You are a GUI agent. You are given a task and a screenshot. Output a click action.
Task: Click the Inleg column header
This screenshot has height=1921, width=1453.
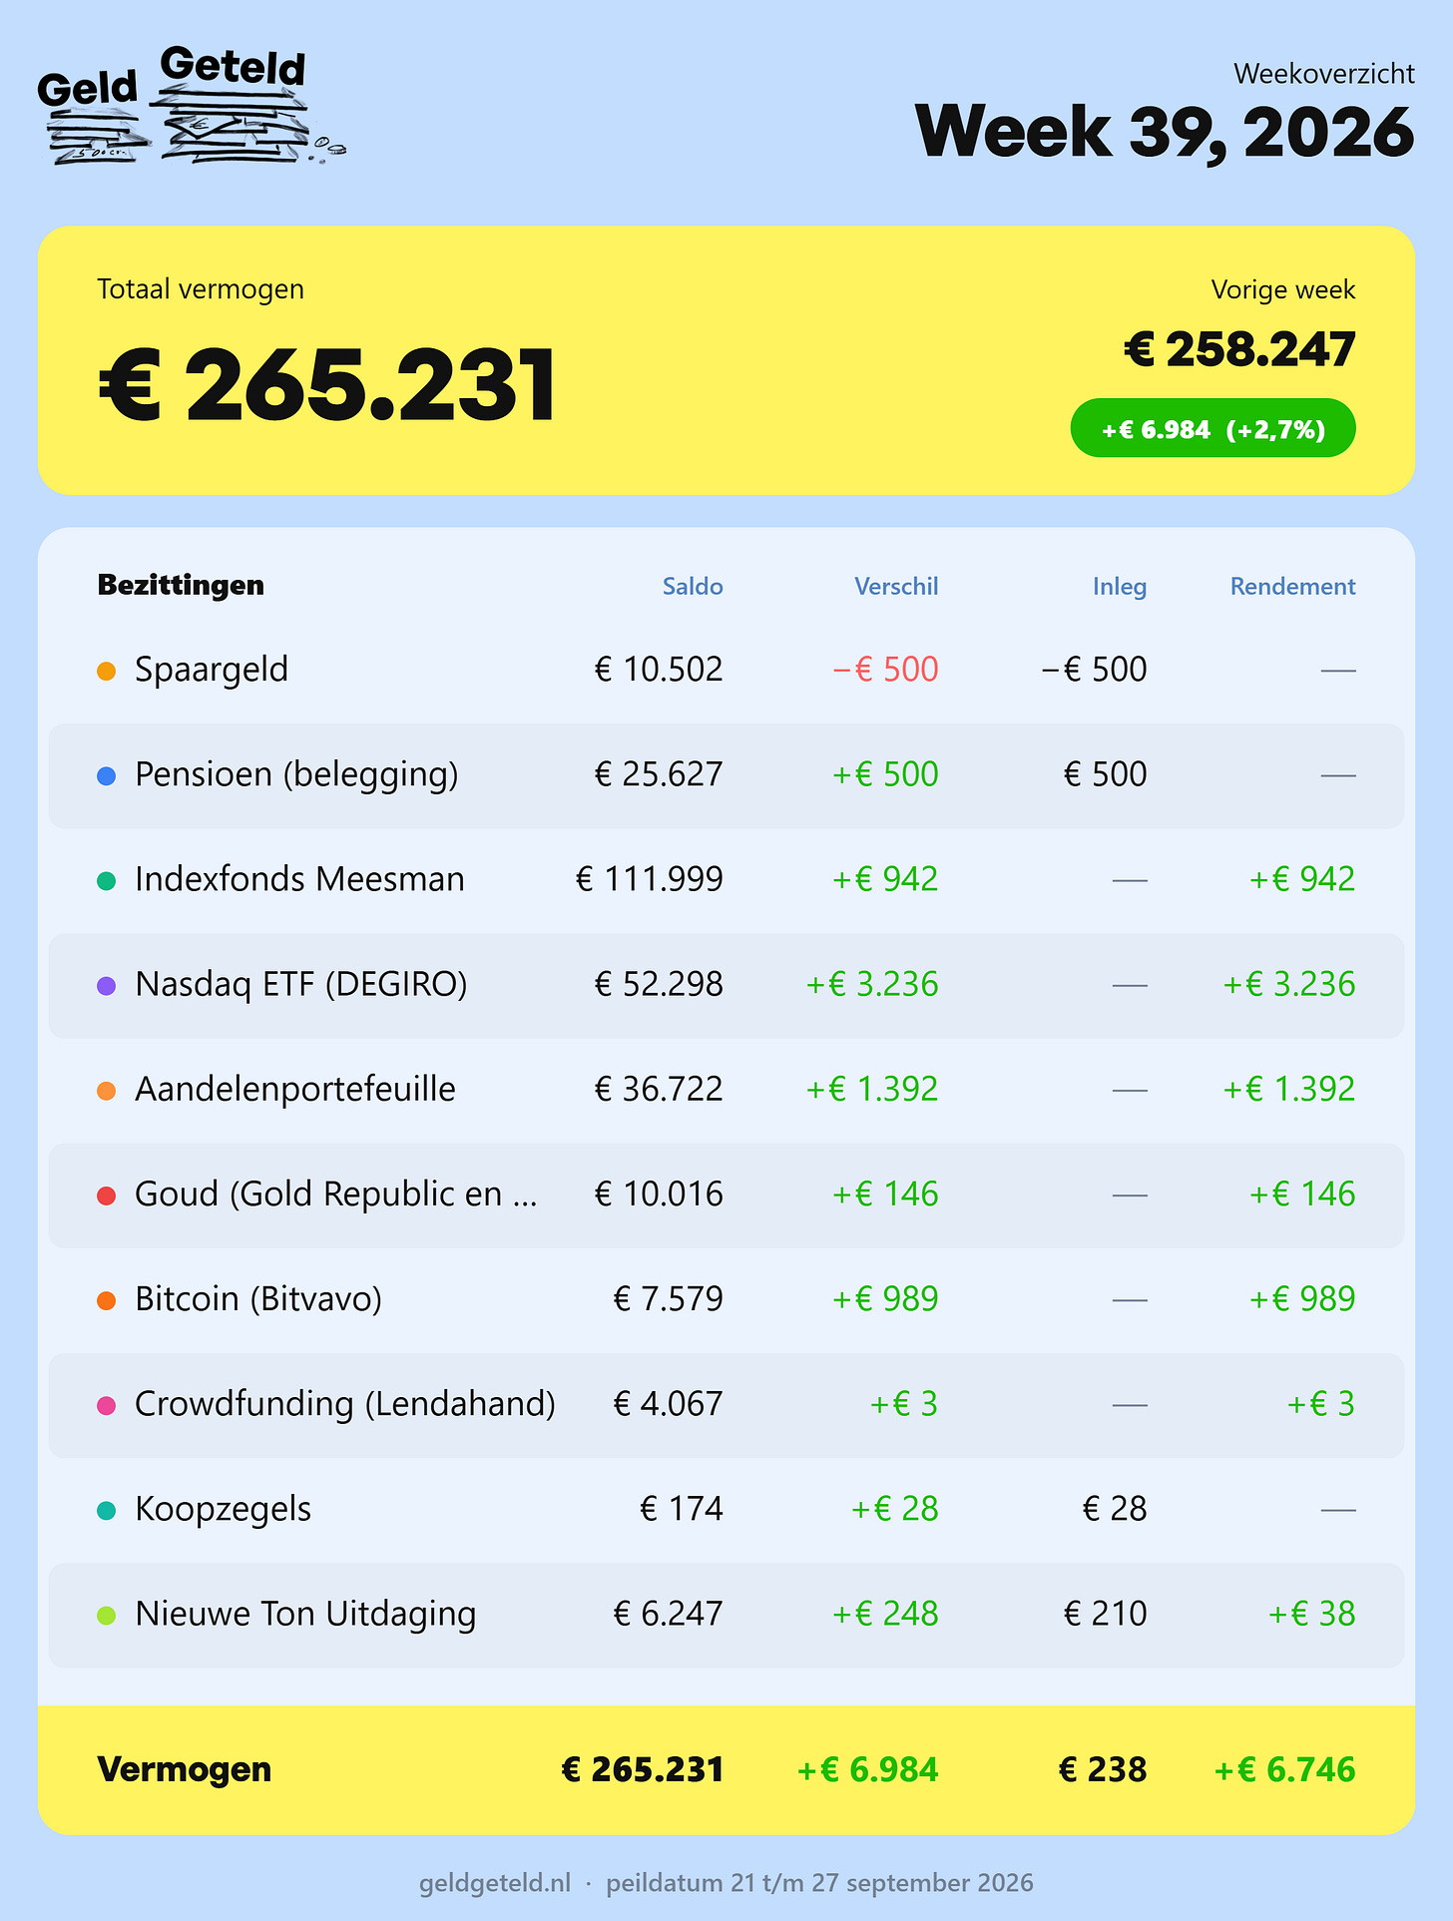click(x=1120, y=587)
